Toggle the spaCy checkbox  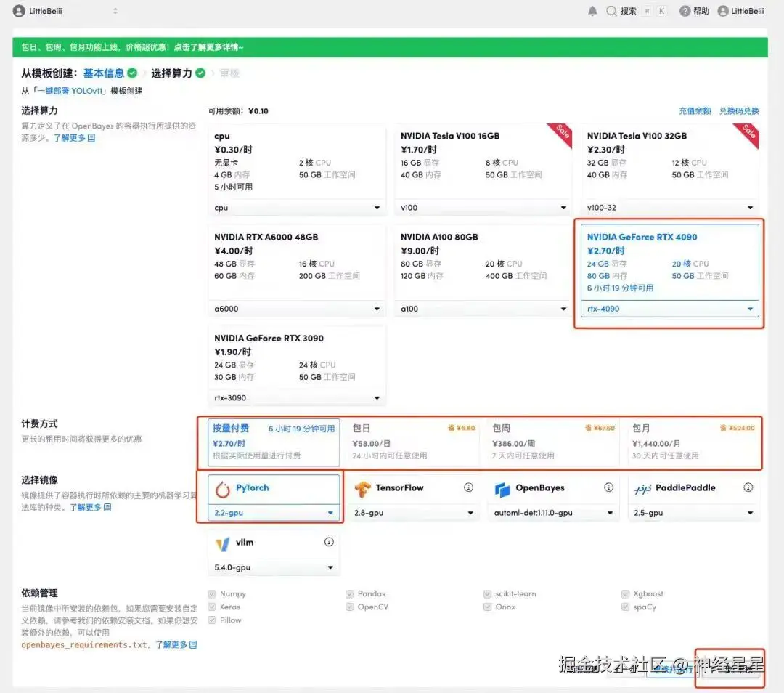625,607
